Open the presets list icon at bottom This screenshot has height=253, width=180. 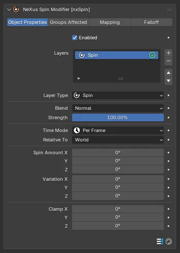160,241
